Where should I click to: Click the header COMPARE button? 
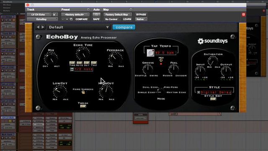82,19
